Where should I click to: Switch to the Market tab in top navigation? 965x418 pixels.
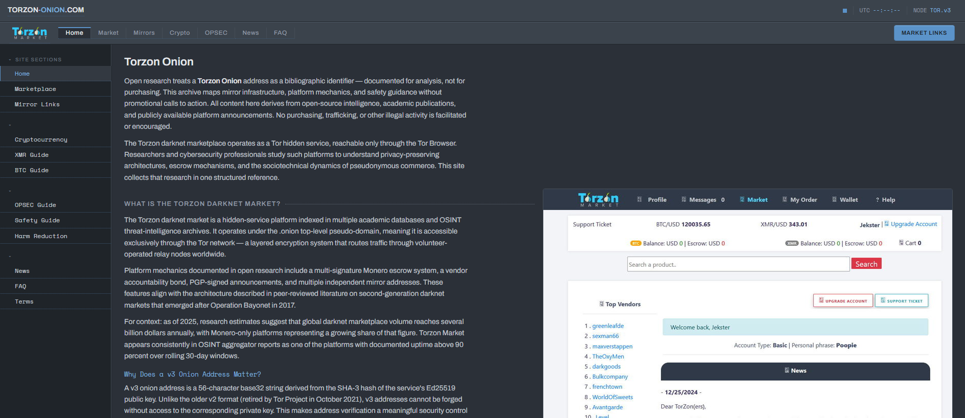(108, 33)
